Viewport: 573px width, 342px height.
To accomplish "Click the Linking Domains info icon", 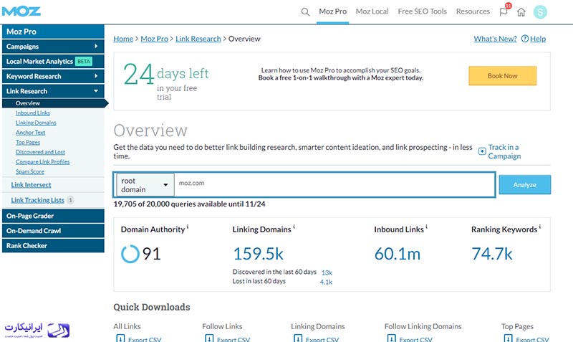I will click(294, 227).
